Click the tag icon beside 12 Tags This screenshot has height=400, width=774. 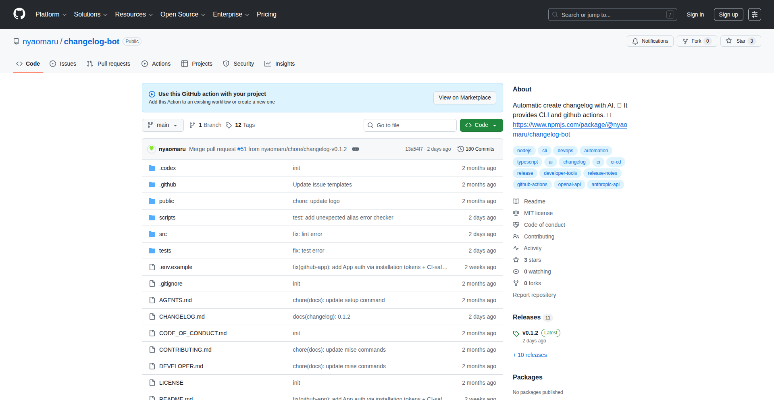[229, 125]
